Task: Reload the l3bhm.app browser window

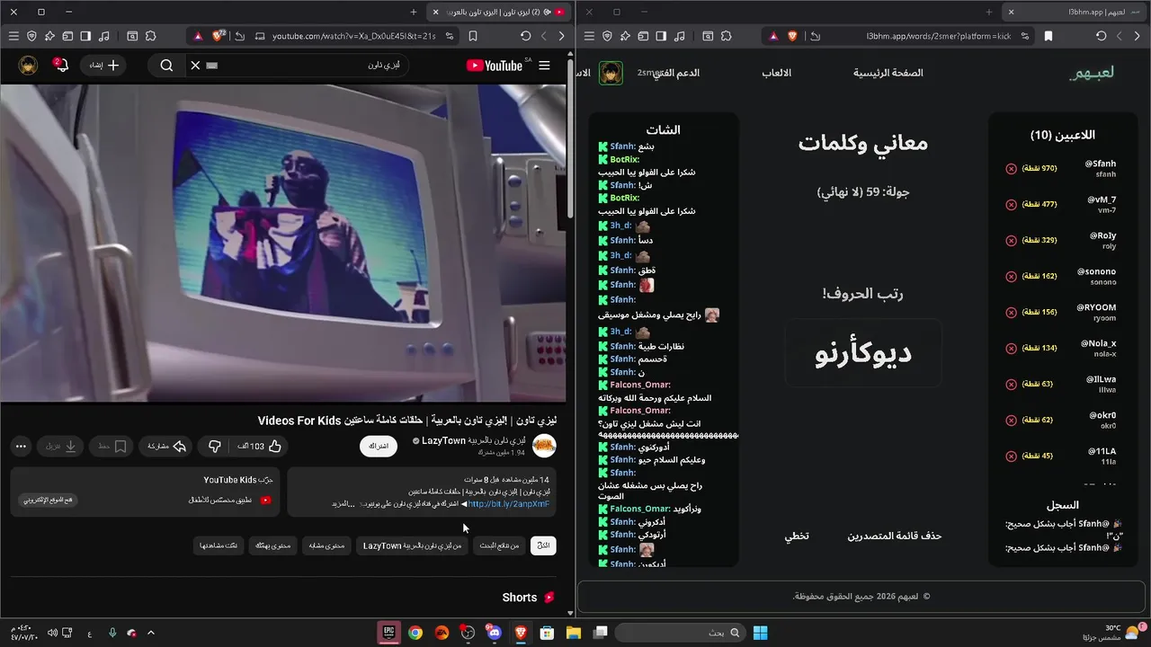Action: click(x=1102, y=36)
